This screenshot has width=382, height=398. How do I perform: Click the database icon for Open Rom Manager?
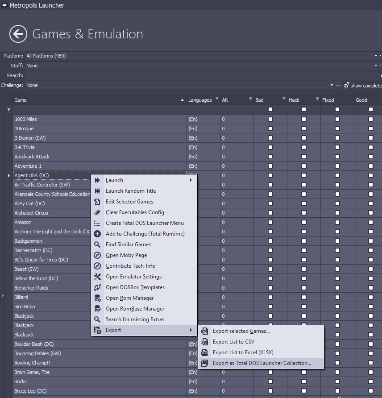click(x=97, y=298)
